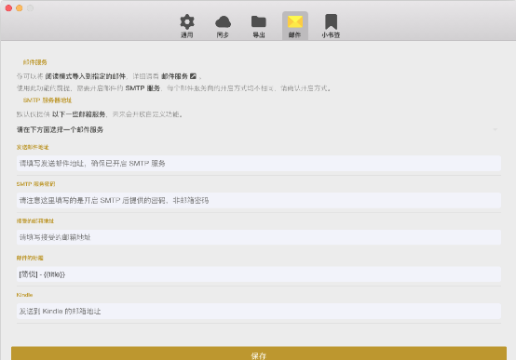Expand the 请在下方面选择一个邮件服务 dropdown
The image size is (516, 360).
259,130
